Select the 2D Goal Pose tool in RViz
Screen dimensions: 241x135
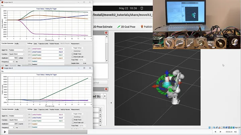click(126, 27)
